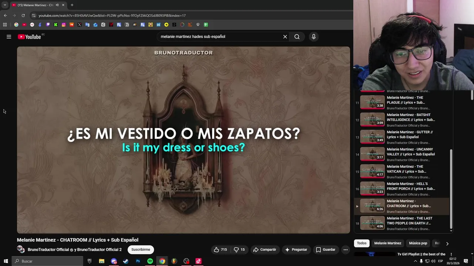The width and height of the screenshot is (474, 266).
Task: Go back to previous page
Action: [5, 16]
